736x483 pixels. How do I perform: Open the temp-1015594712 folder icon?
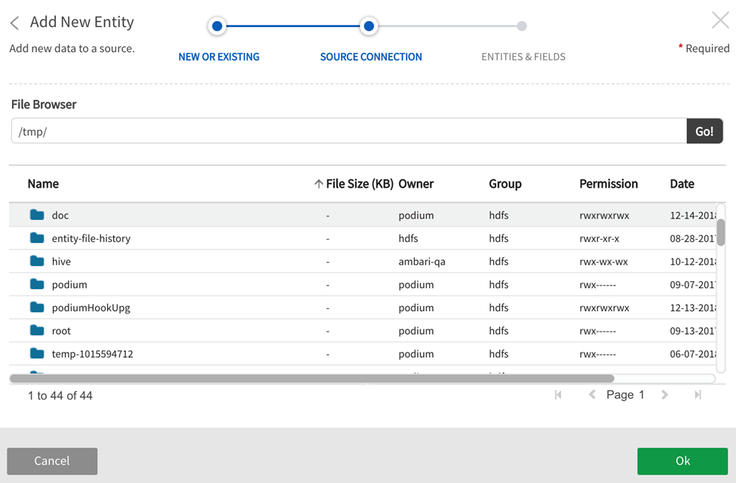(37, 353)
